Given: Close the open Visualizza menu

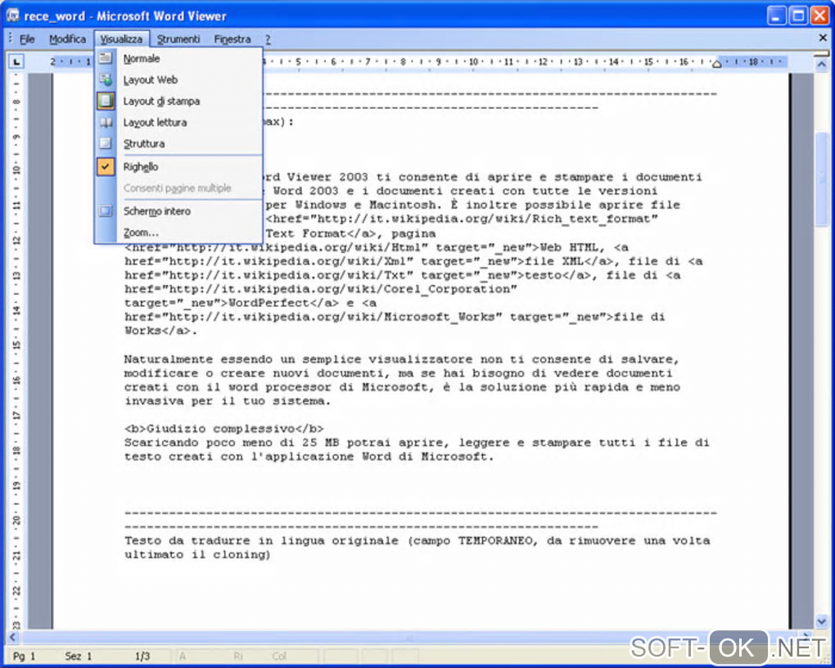Looking at the screenshot, I should 121,39.
